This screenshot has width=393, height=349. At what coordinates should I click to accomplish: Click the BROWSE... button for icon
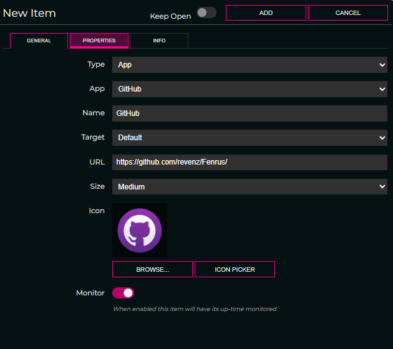point(152,269)
